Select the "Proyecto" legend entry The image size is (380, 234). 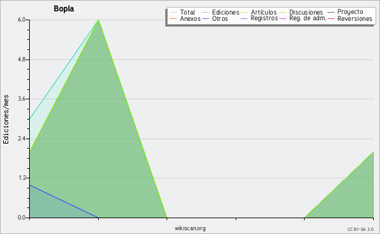[350, 12]
